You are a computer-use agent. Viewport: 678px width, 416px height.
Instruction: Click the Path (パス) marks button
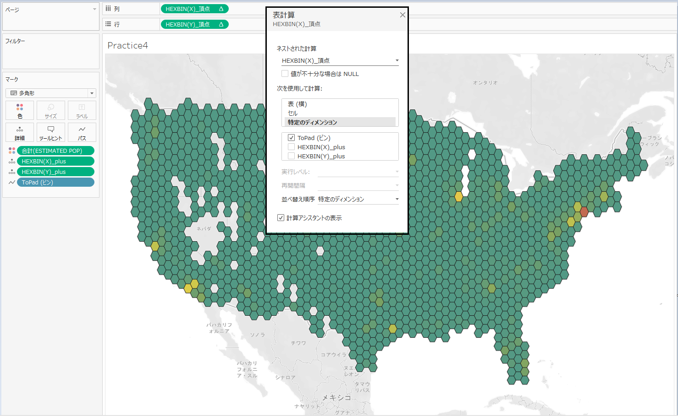pos(82,132)
